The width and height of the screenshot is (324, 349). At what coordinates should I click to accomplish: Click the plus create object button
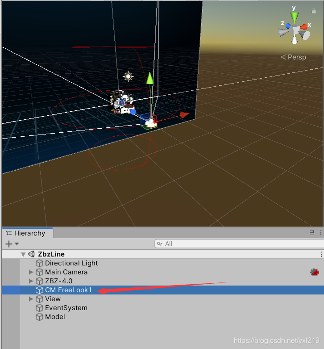click(x=9, y=244)
